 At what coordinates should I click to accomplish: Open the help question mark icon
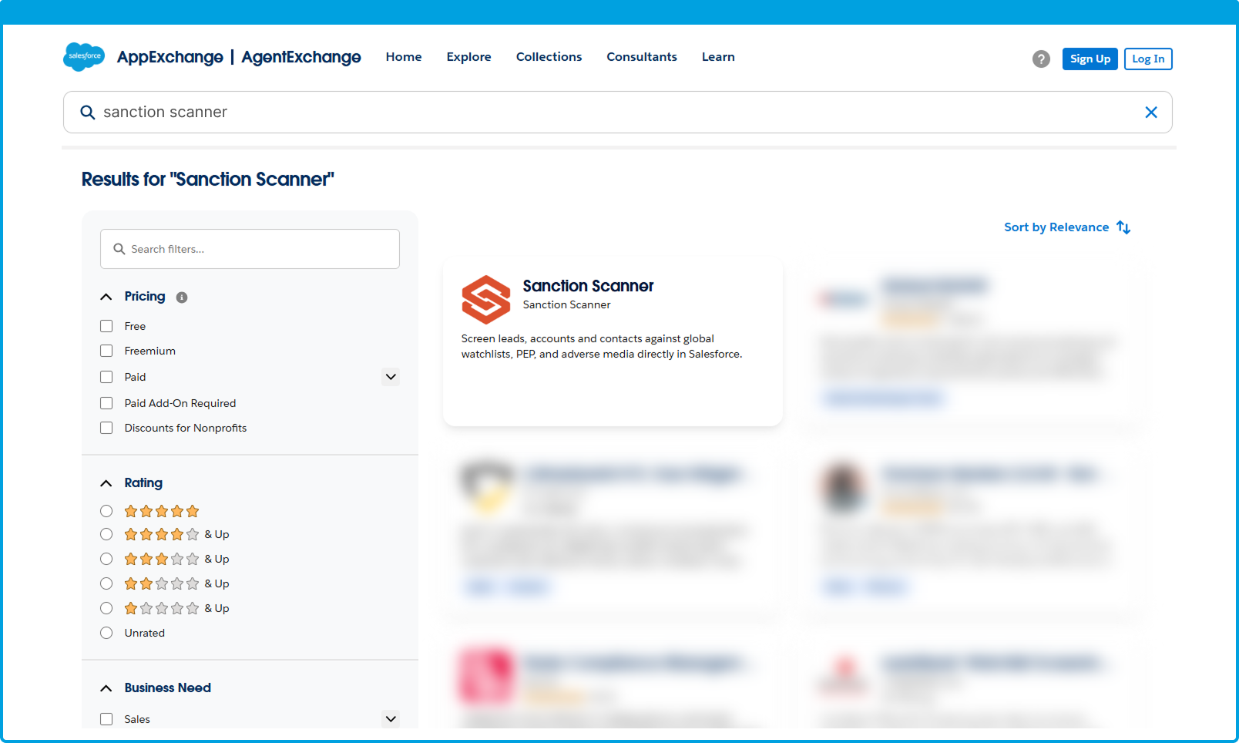tap(1041, 59)
